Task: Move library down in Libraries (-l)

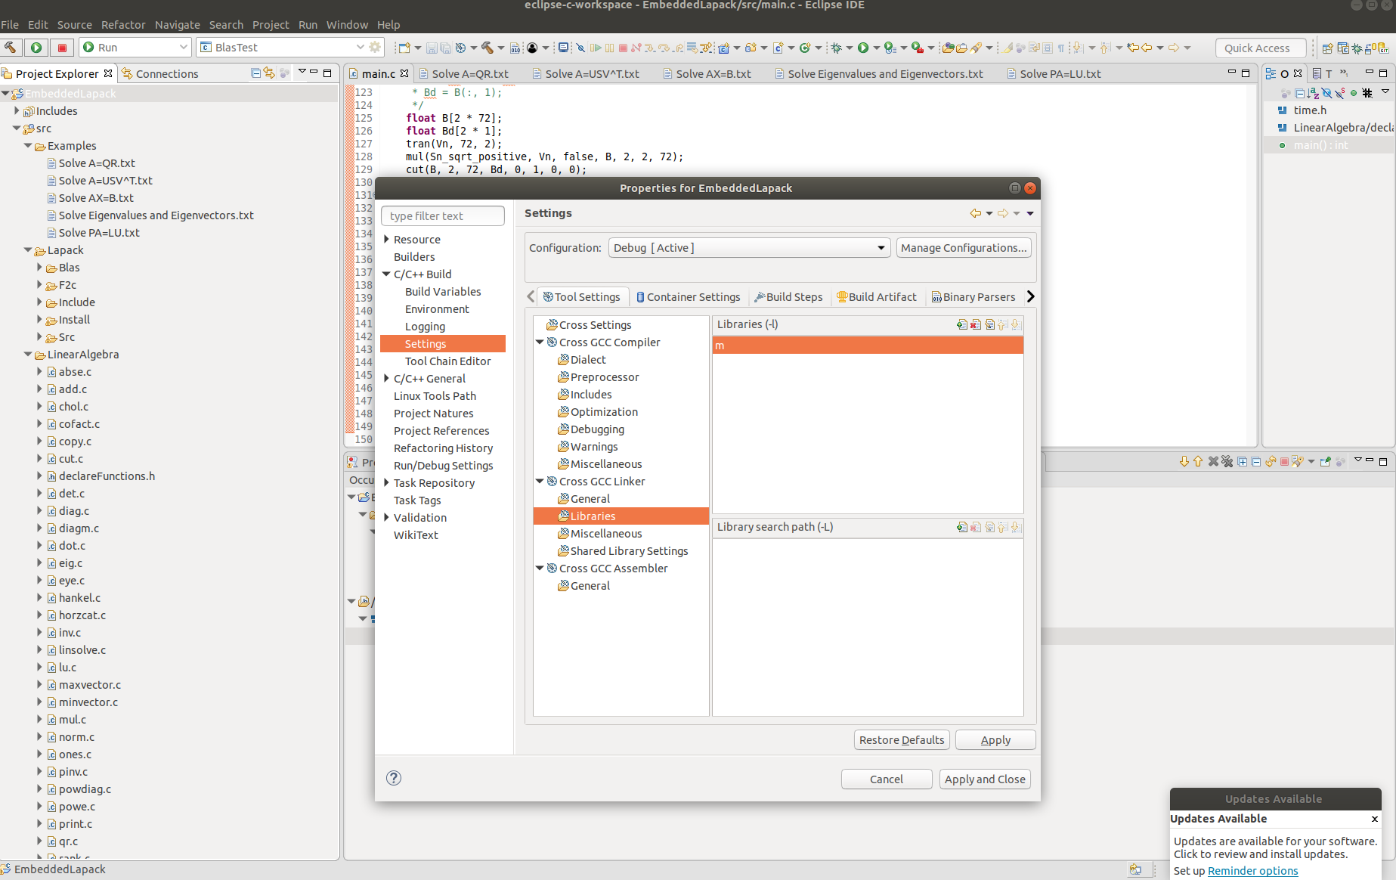Action: pyautogui.click(x=1016, y=324)
